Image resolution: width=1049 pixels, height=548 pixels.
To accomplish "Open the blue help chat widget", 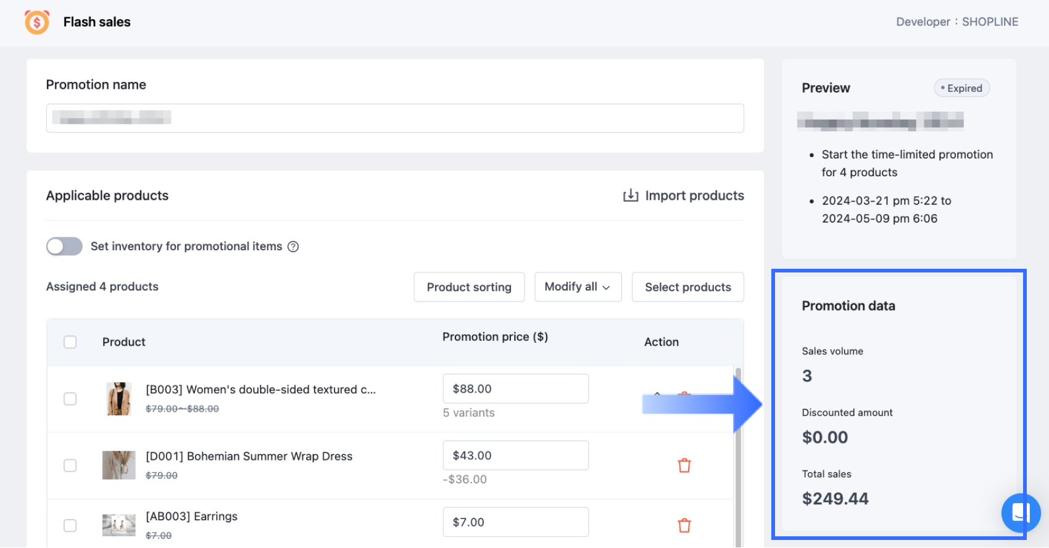I will [x=1021, y=512].
